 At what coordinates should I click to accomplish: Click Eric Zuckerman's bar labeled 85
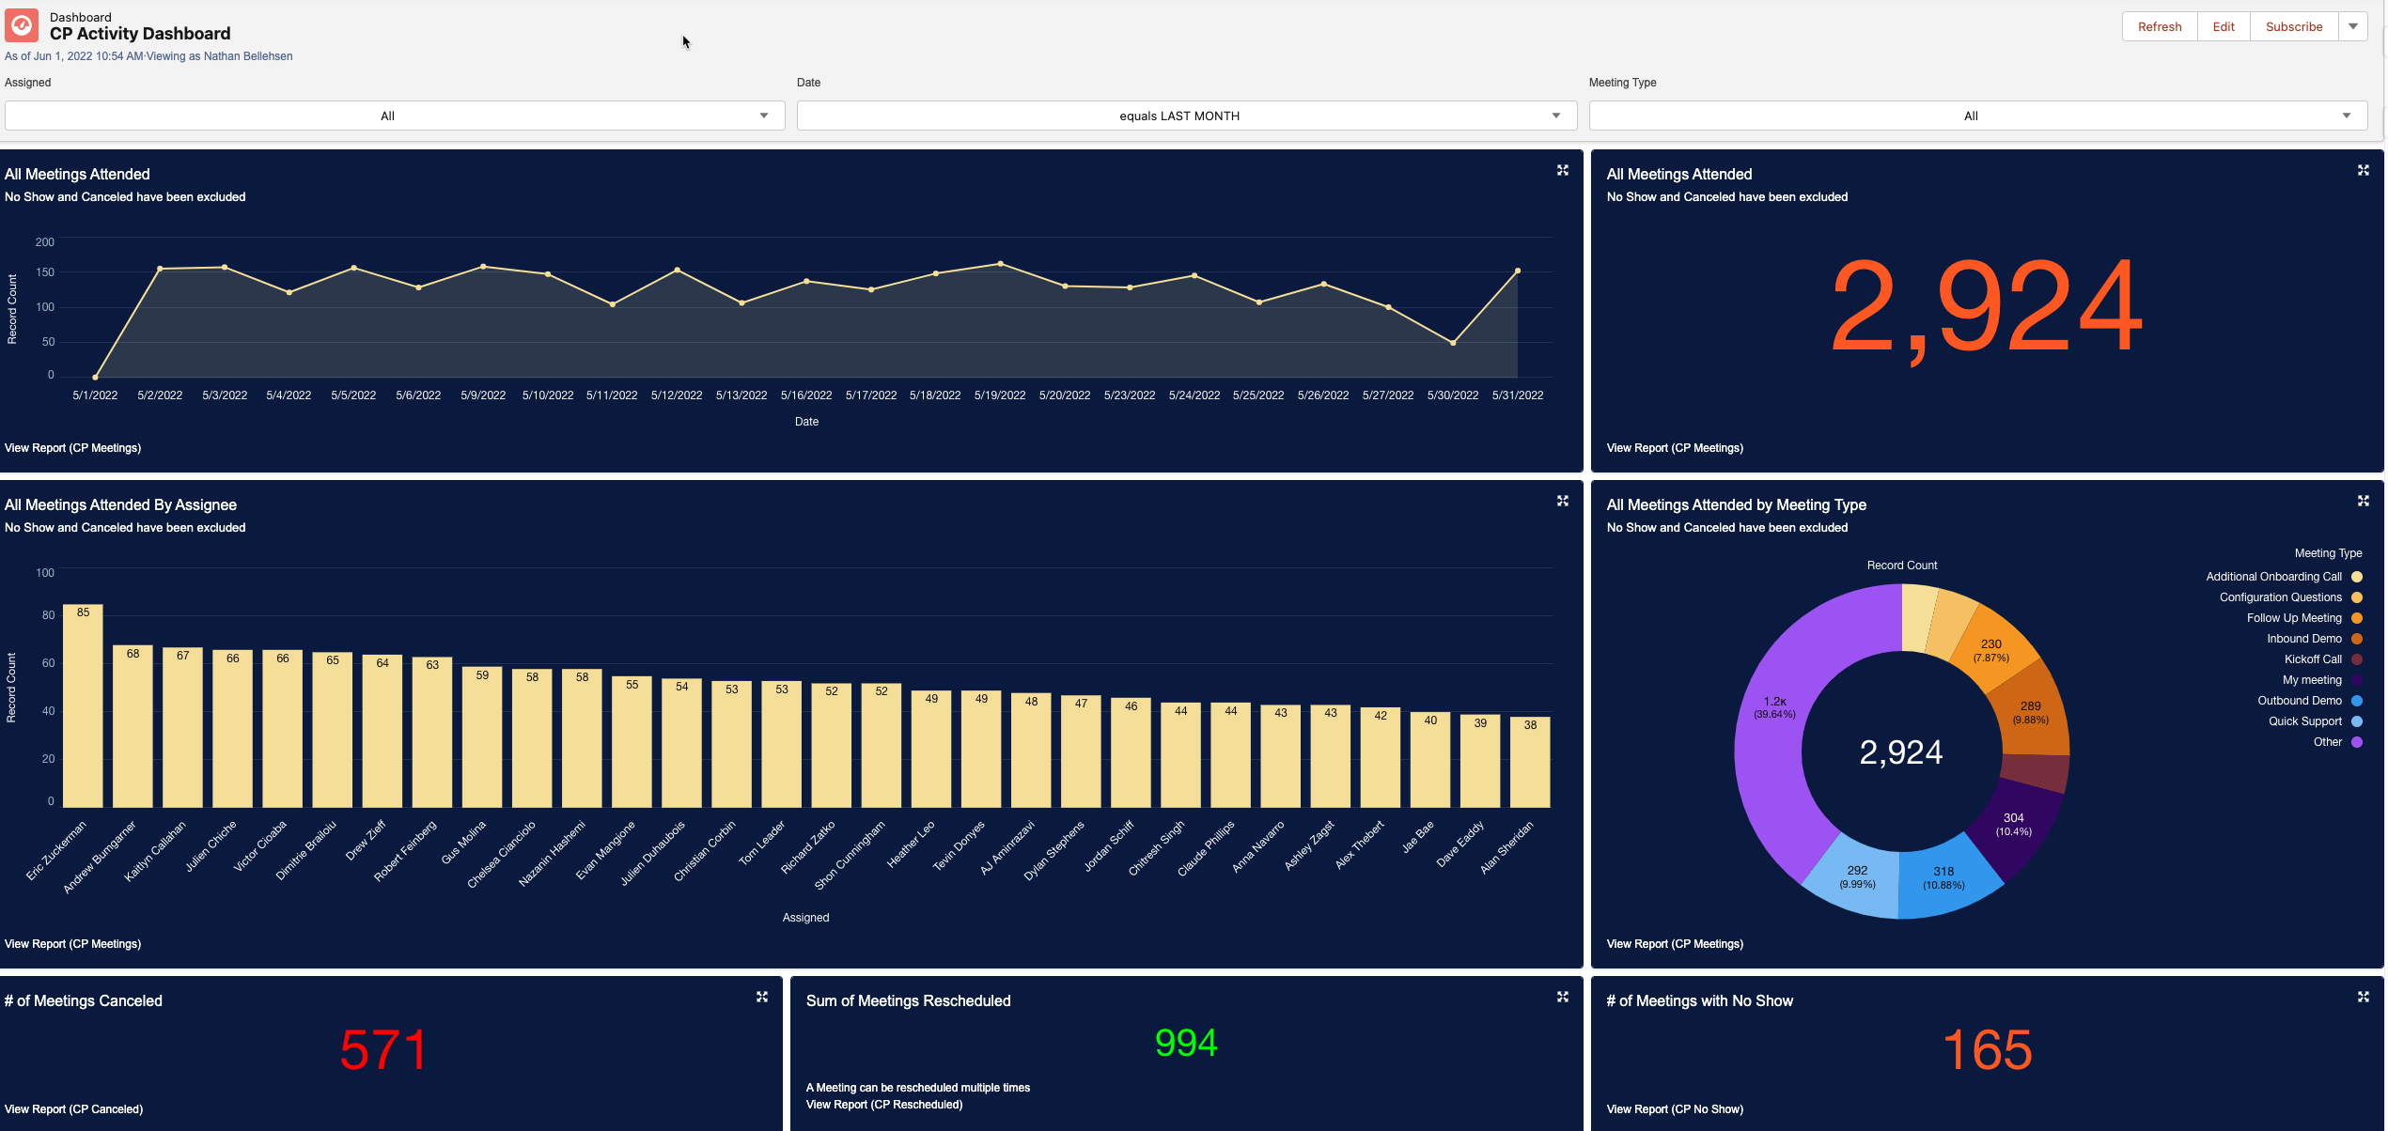click(83, 705)
